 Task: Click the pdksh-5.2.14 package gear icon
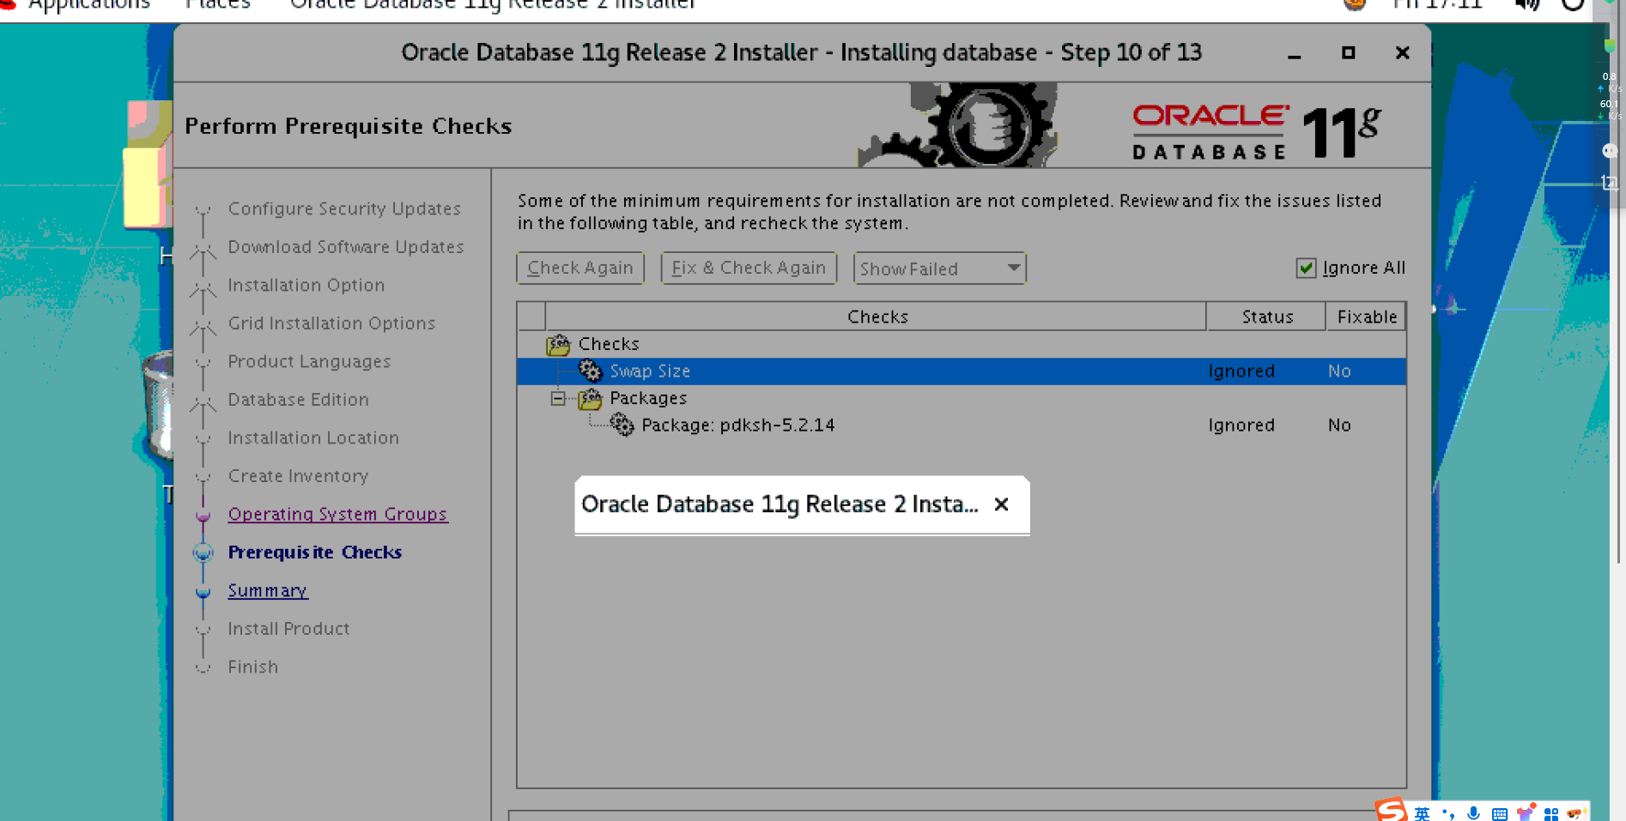pyautogui.click(x=622, y=424)
